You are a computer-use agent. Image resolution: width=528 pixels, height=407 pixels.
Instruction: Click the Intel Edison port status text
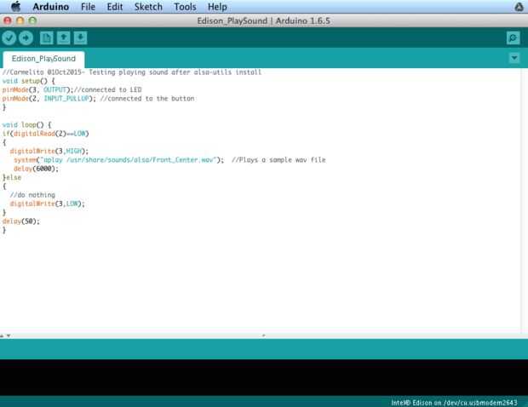tap(454, 402)
